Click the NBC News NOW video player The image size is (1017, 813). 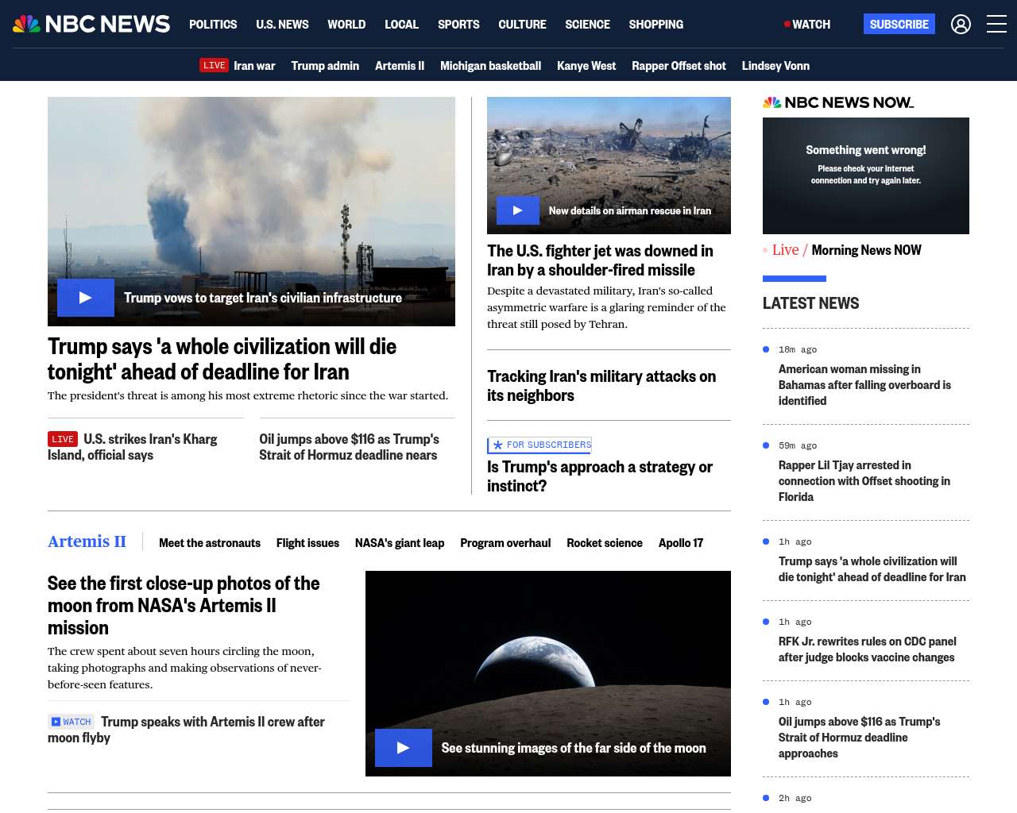click(x=865, y=175)
